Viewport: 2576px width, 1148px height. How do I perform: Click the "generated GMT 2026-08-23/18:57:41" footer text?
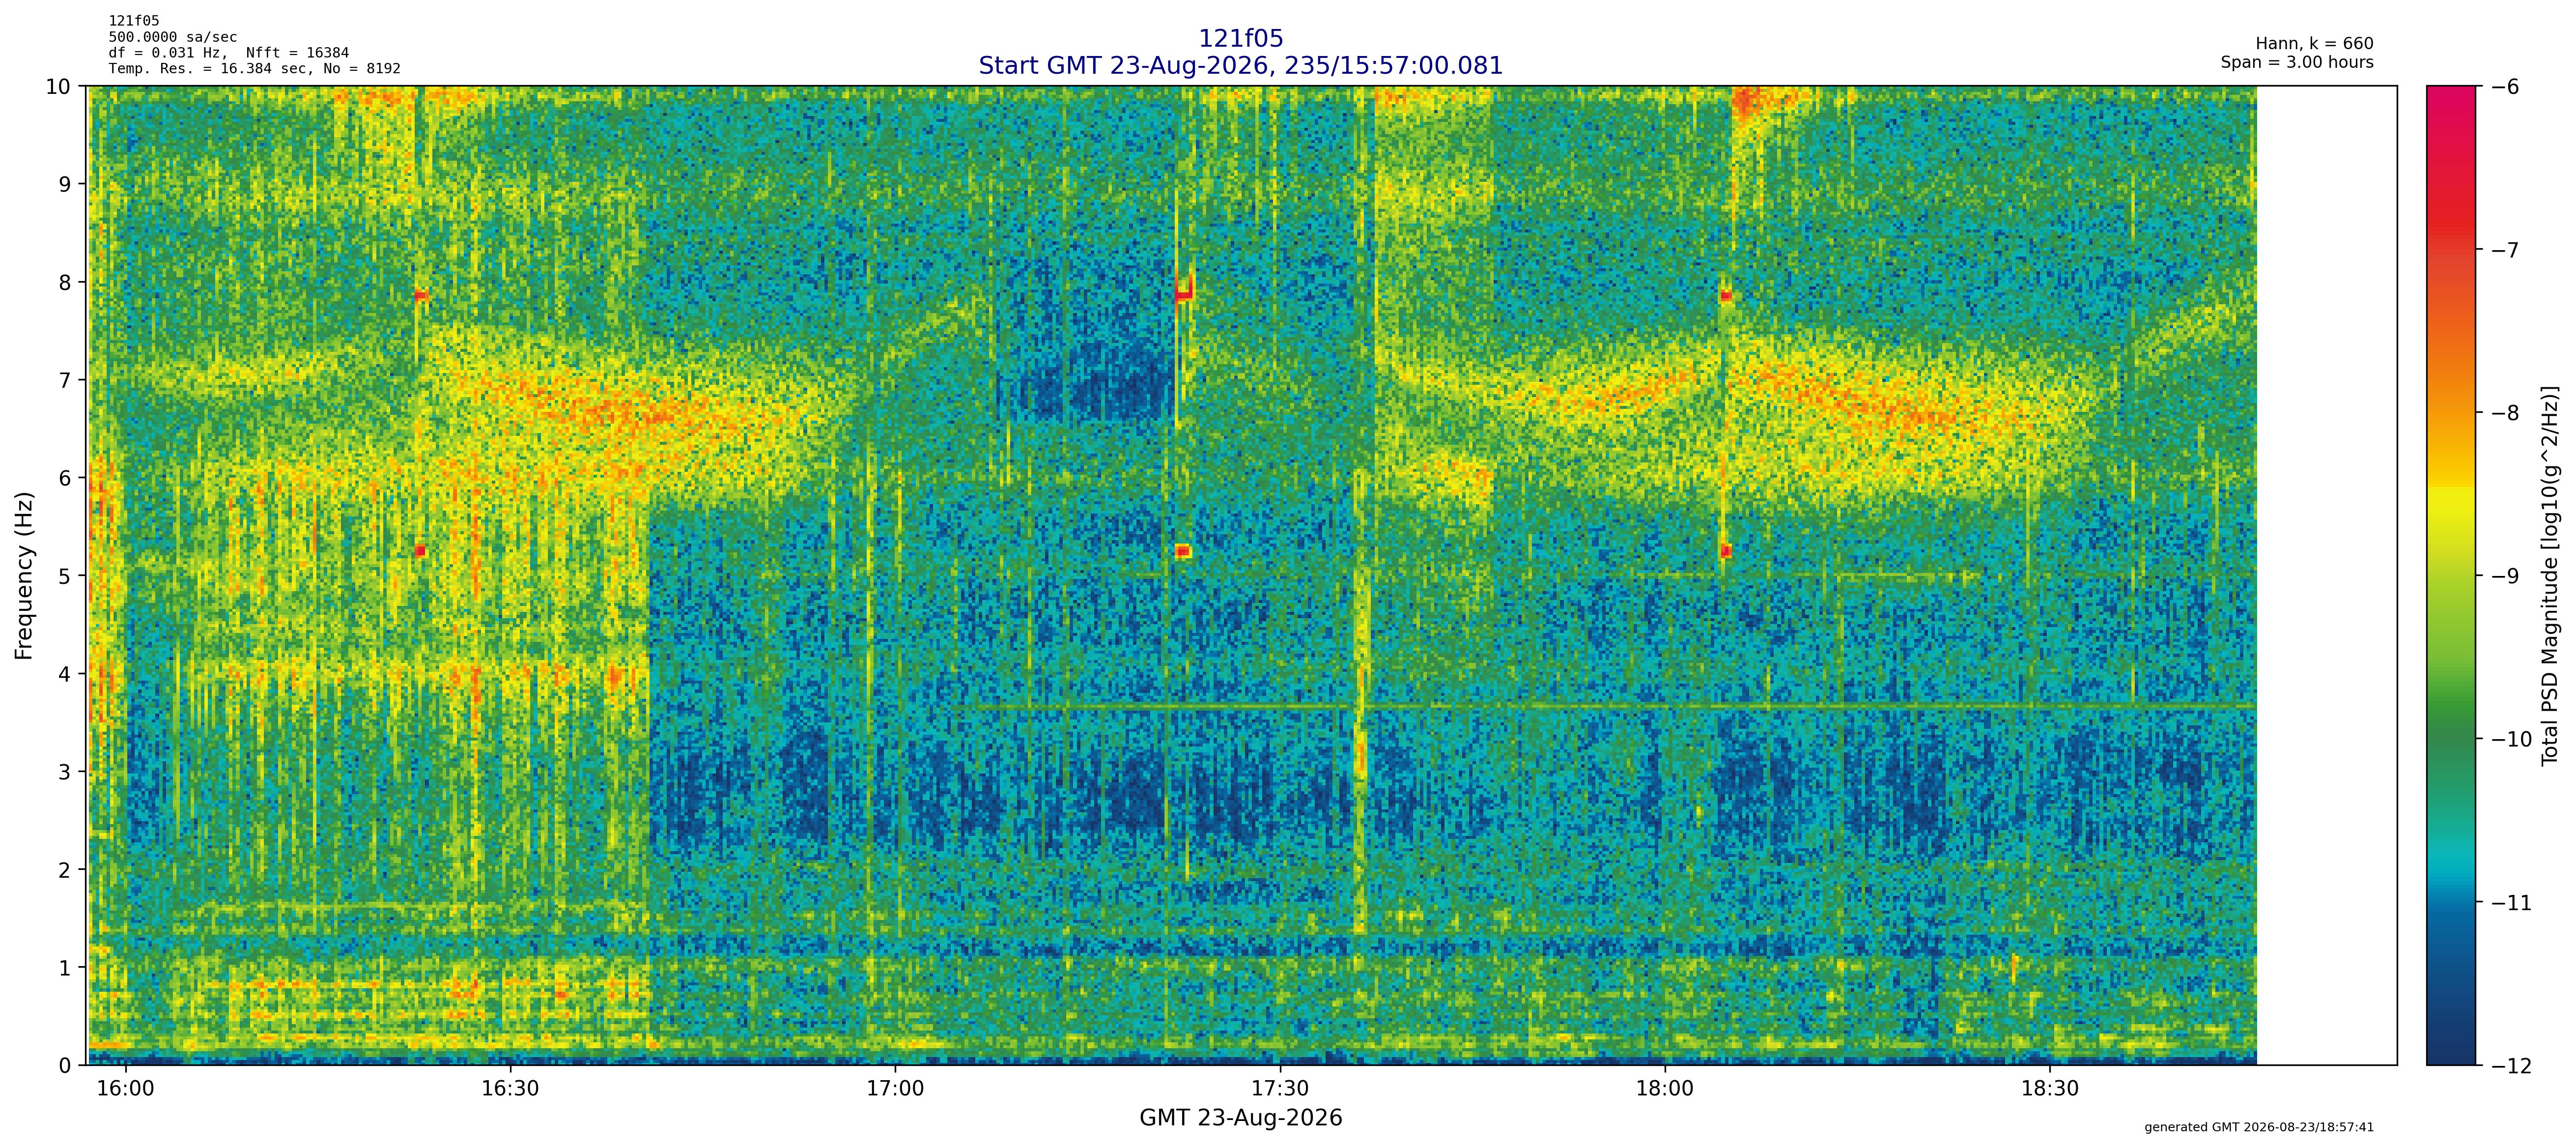click(x=2259, y=1127)
